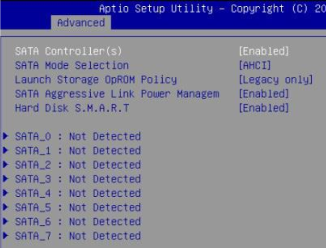Viewport: 326px width, 248px height.
Task: Open the Advanced tab
Action: coord(81,23)
